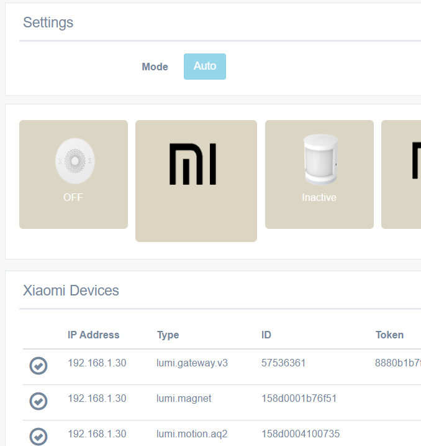Click the gateway token value starting 8880b1b7
This screenshot has height=446, width=421.
(x=397, y=363)
